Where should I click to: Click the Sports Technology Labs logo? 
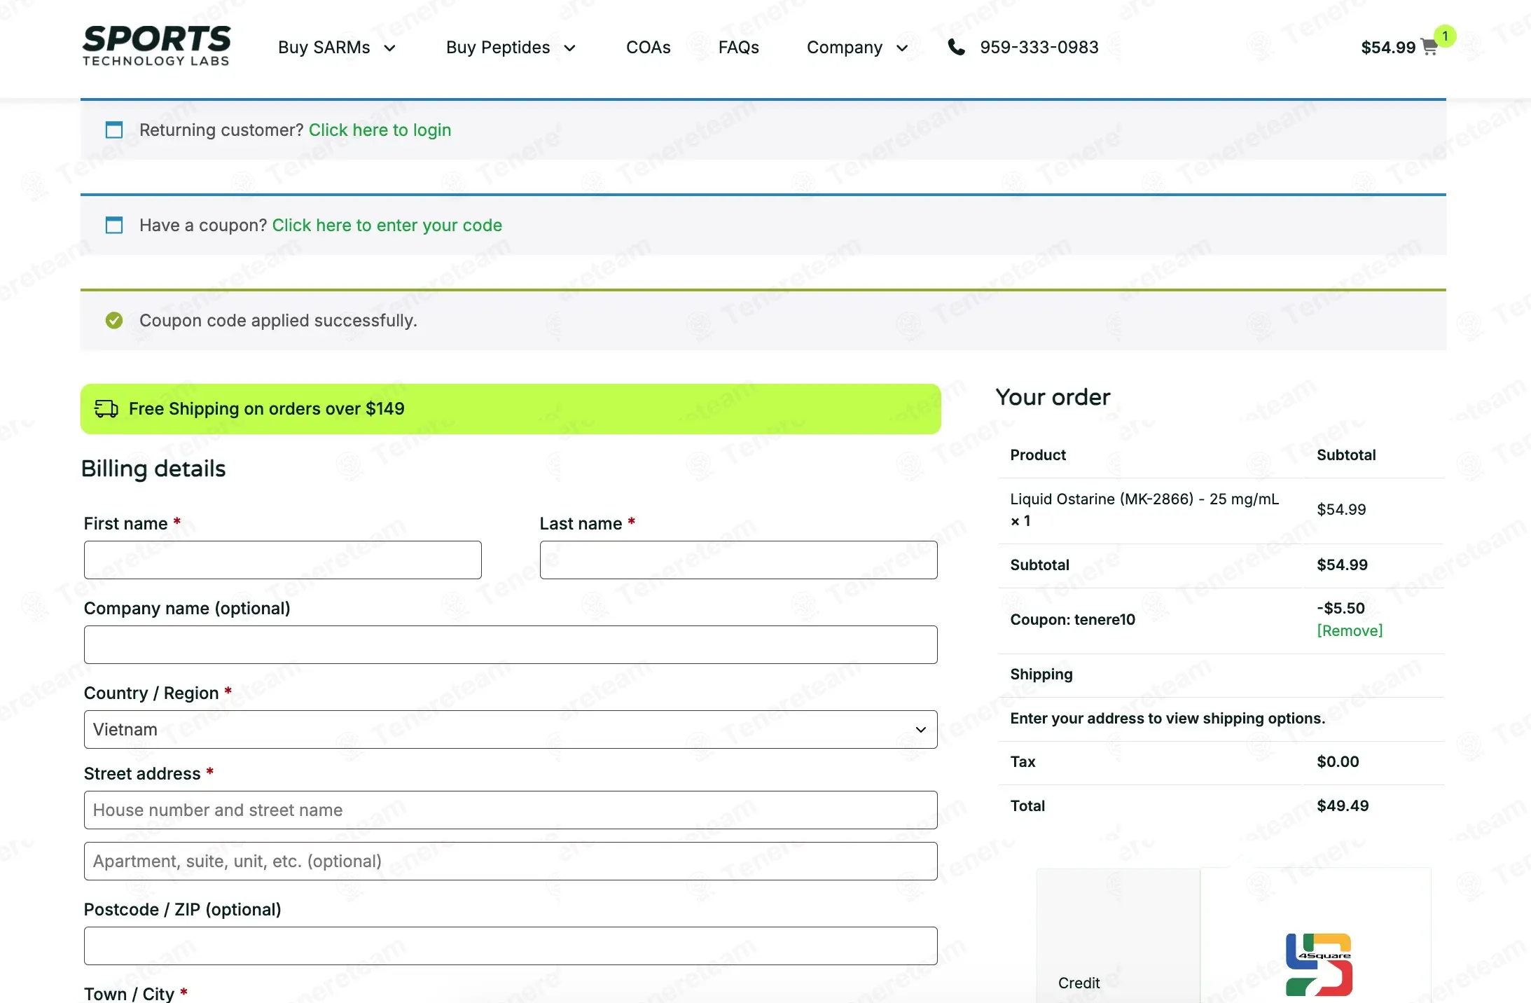(x=156, y=46)
